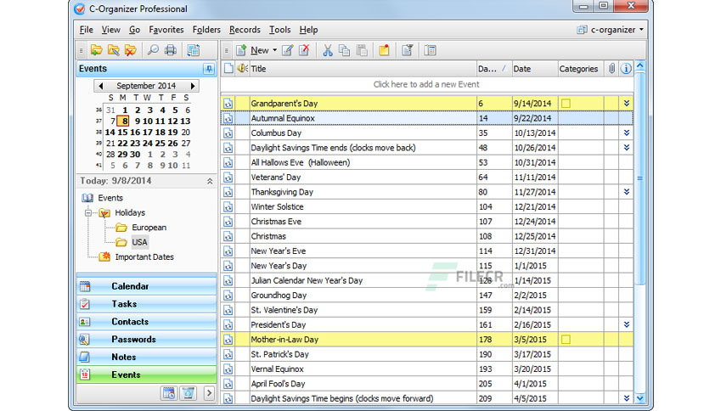The image size is (710, 411).
Task: Select day 22 in mini calendar
Action: [122, 143]
